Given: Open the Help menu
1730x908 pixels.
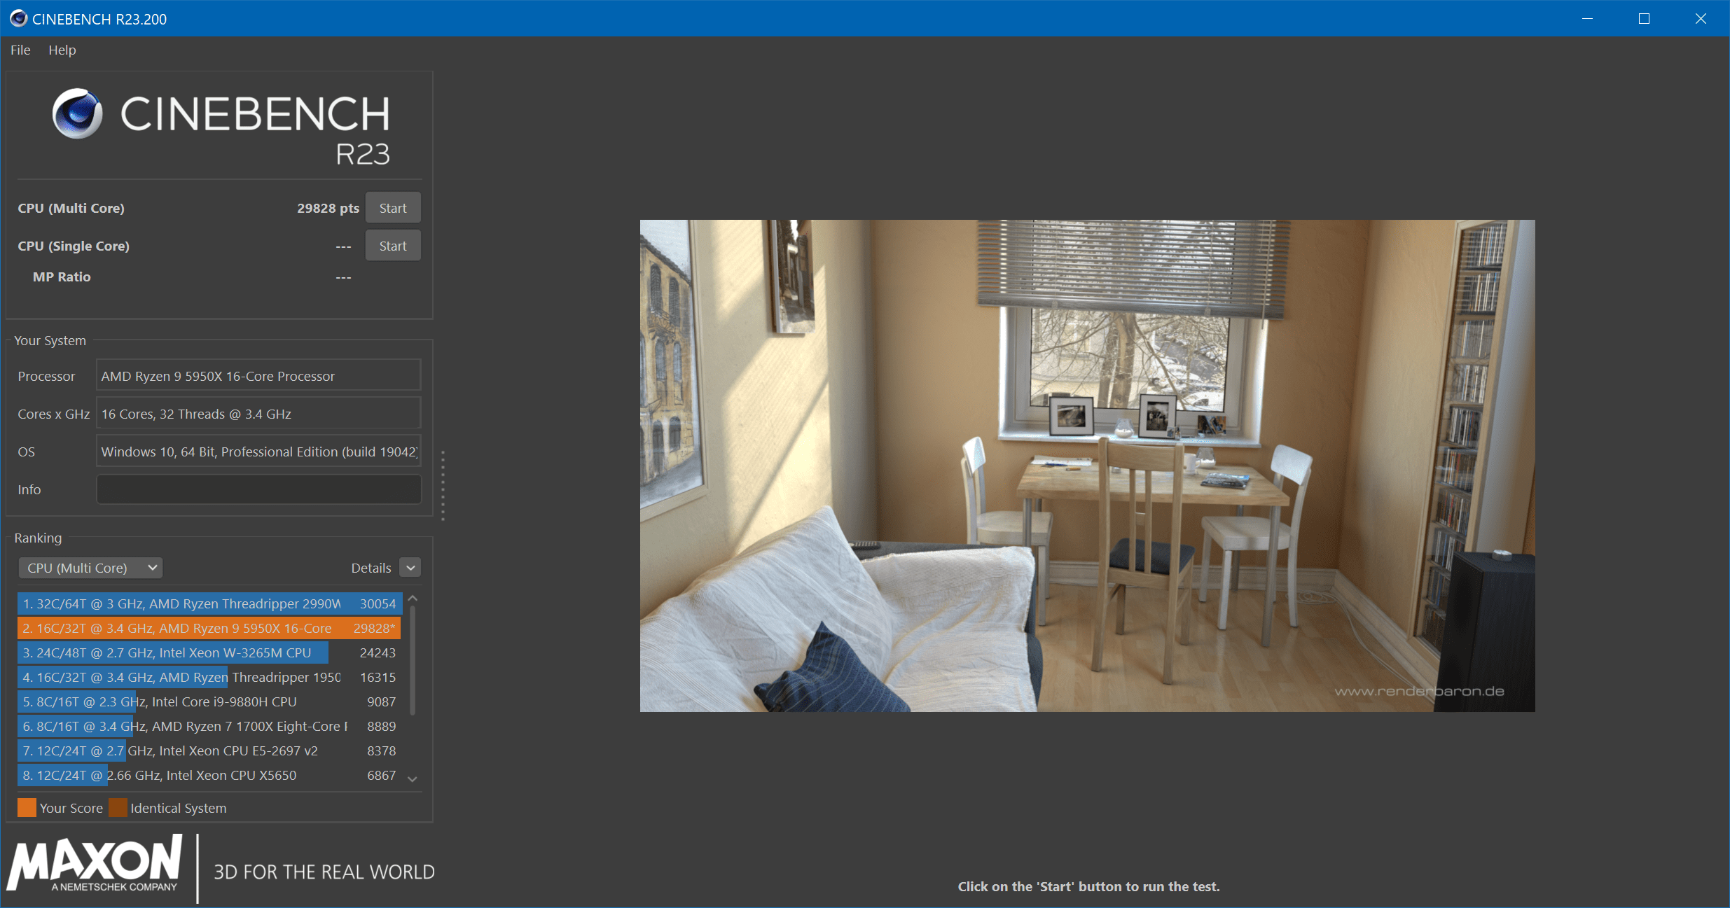Looking at the screenshot, I should point(62,50).
